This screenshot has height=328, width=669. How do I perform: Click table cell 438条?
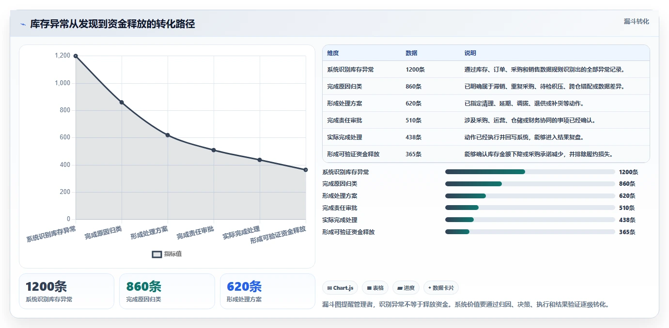(x=414, y=137)
